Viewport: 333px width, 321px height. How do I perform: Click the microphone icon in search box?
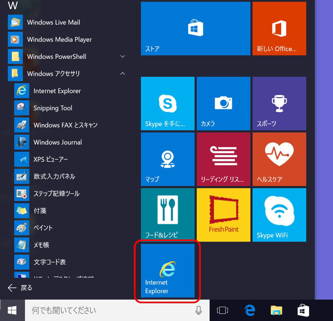(199, 310)
